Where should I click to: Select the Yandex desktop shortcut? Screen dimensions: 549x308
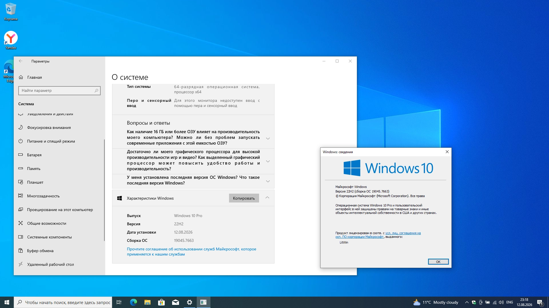11,40
